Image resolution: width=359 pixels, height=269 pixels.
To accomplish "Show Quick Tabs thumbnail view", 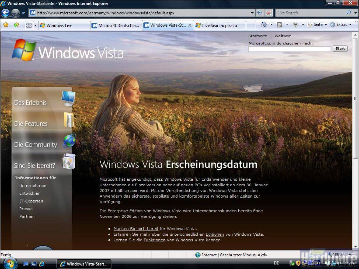I will [29, 25].
